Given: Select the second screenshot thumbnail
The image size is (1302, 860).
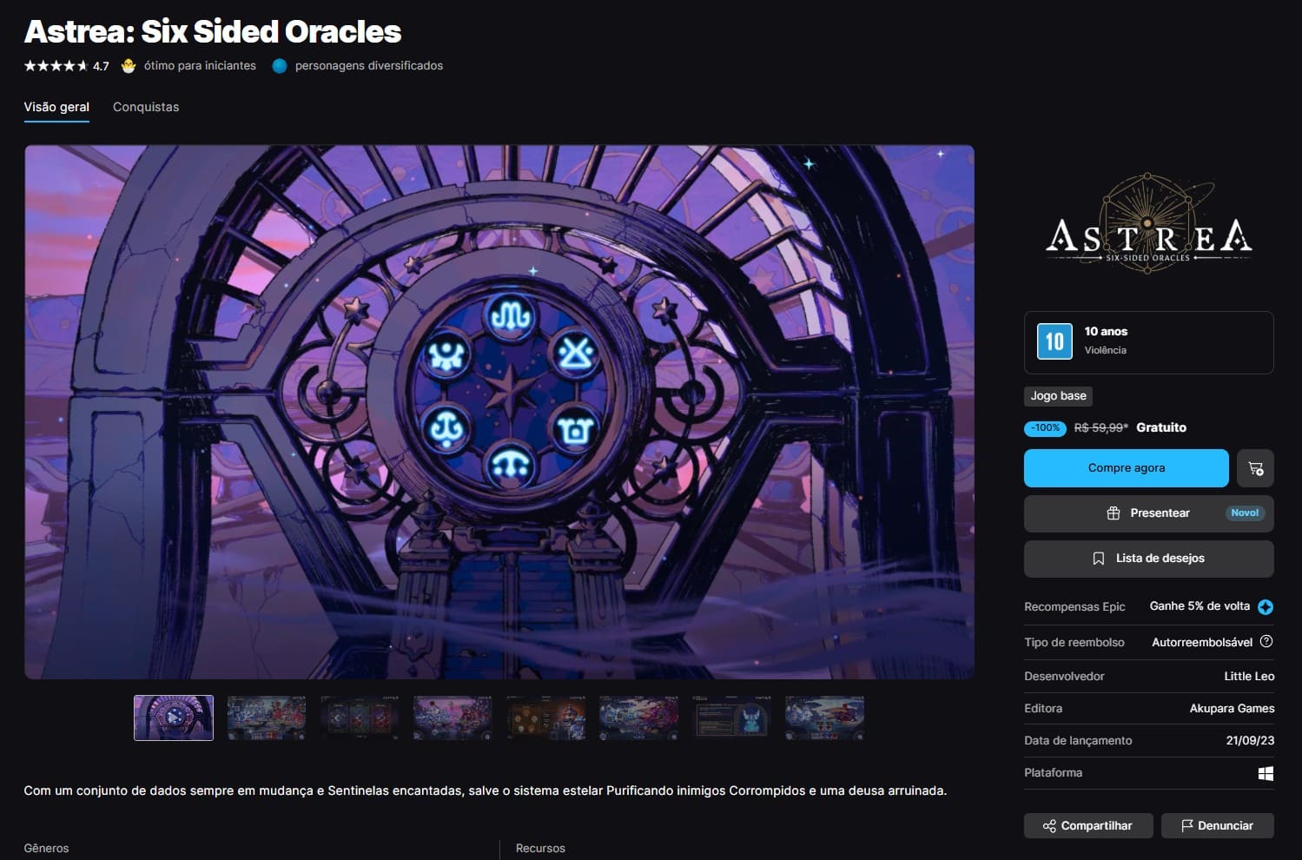Looking at the screenshot, I should pyautogui.click(x=267, y=718).
